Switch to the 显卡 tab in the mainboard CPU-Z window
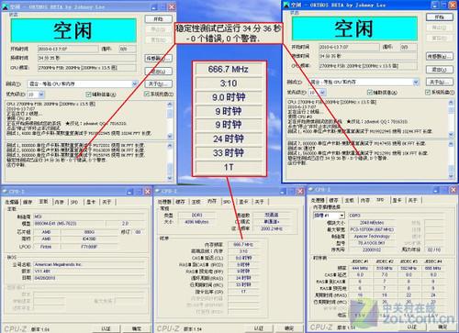Screen dimensions: 459x333 point(91,202)
